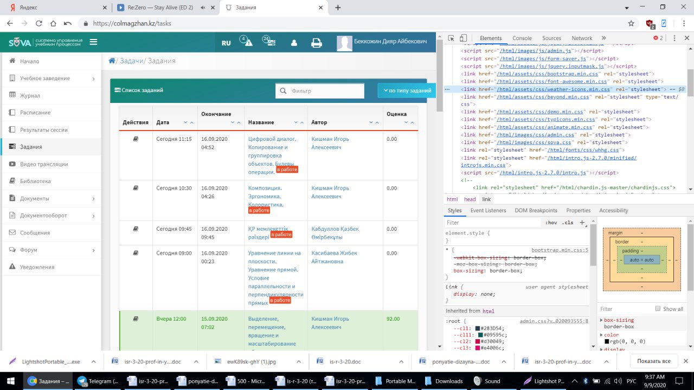This screenshot has width=694, height=390.
Task: Open the warnings icon with badge 4
Action: click(x=247, y=42)
